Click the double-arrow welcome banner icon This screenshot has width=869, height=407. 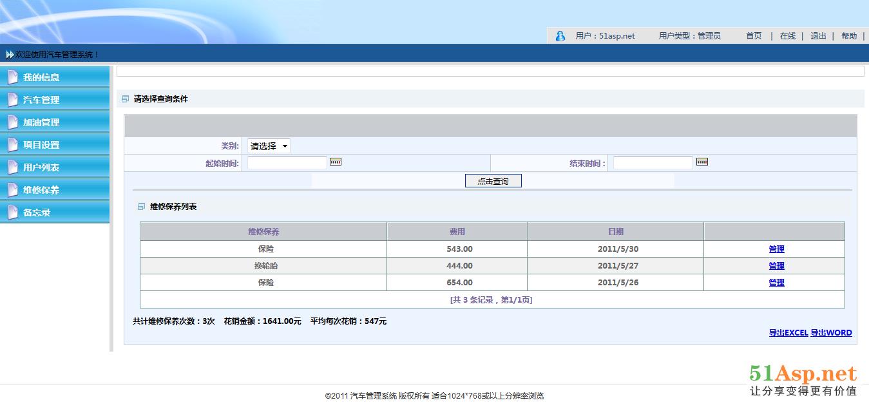pos(10,55)
